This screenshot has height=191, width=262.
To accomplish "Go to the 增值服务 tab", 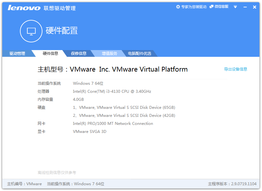I will pos(110,54).
